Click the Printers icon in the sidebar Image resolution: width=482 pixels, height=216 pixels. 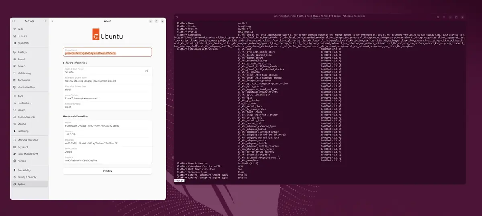tap(14, 161)
